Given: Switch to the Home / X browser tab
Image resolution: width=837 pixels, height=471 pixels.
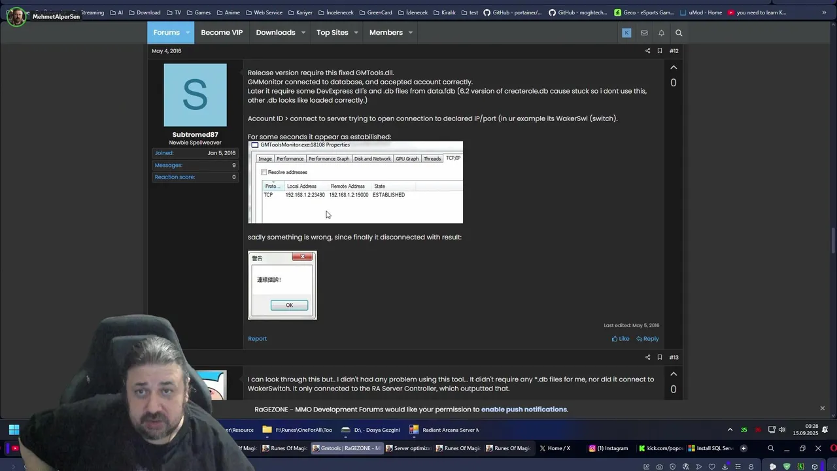Looking at the screenshot, I should [x=555, y=448].
